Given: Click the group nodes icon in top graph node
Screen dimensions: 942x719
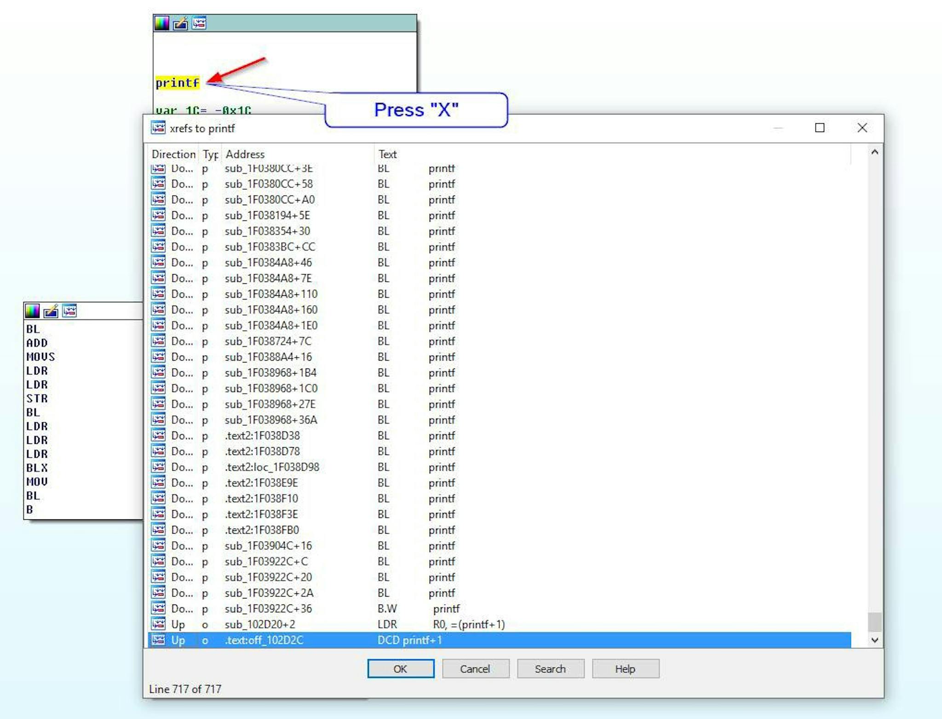Looking at the screenshot, I should coord(199,23).
